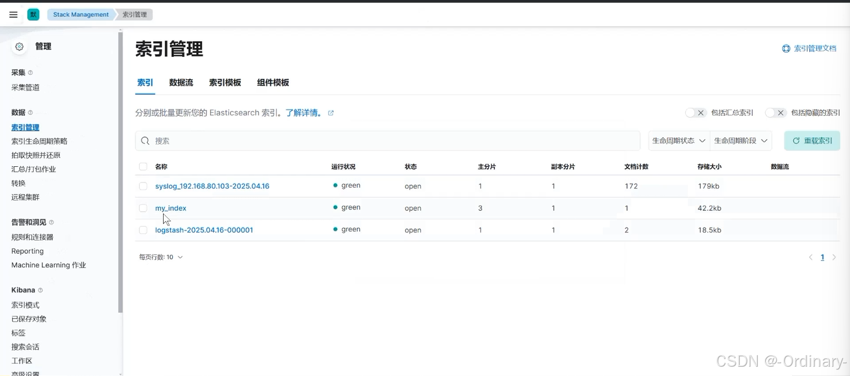Click the management gear icon
The height and width of the screenshot is (376, 850).
click(20, 46)
